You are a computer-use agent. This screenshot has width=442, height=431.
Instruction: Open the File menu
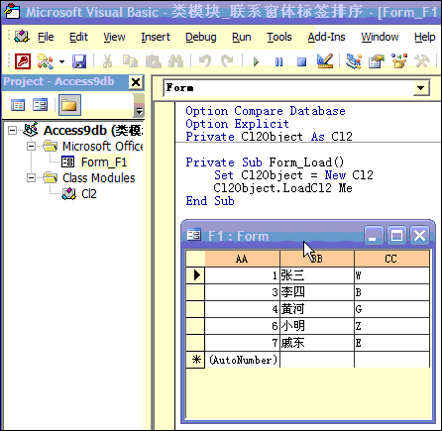tap(46, 37)
